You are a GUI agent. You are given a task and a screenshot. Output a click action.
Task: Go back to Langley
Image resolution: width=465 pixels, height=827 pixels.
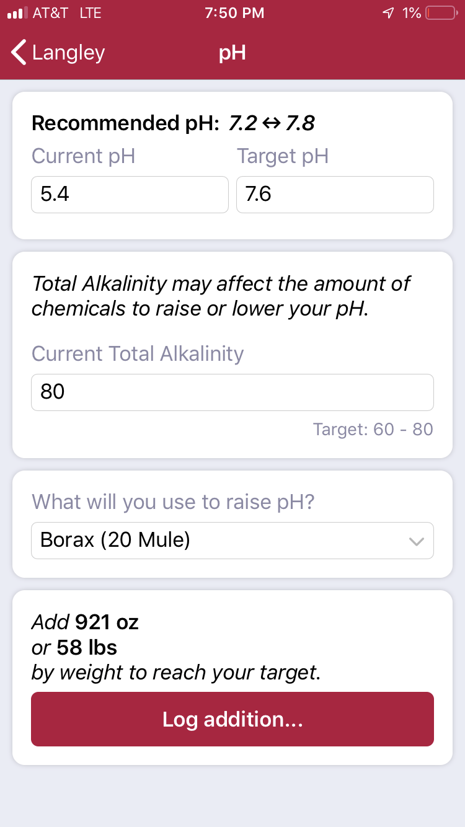(58, 53)
